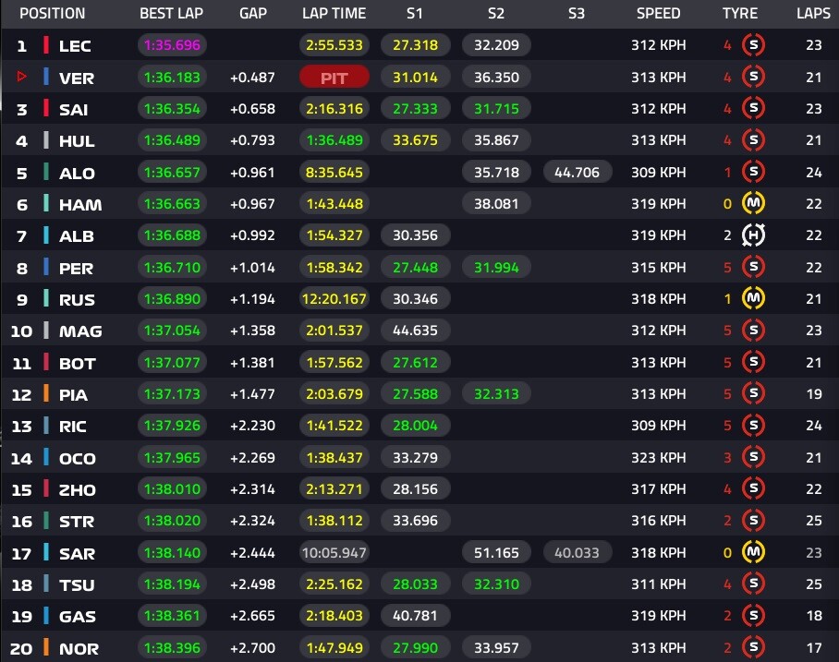839x662 pixels.
Task: Click the red team color bar beside SAI
Action: click(46, 108)
